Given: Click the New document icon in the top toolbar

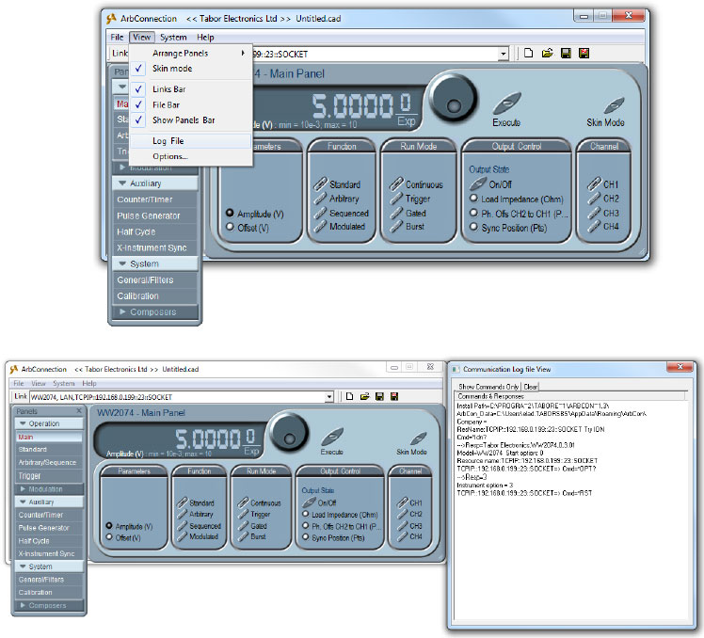Looking at the screenshot, I should [x=528, y=54].
